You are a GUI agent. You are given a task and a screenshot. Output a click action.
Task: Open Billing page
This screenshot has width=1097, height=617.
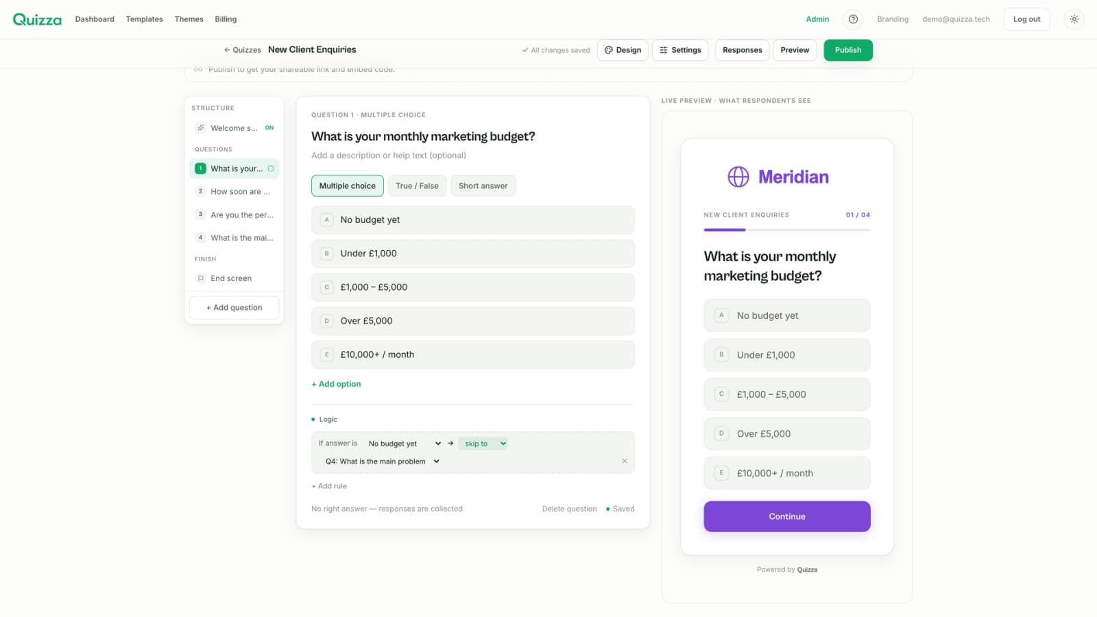pyautogui.click(x=226, y=19)
